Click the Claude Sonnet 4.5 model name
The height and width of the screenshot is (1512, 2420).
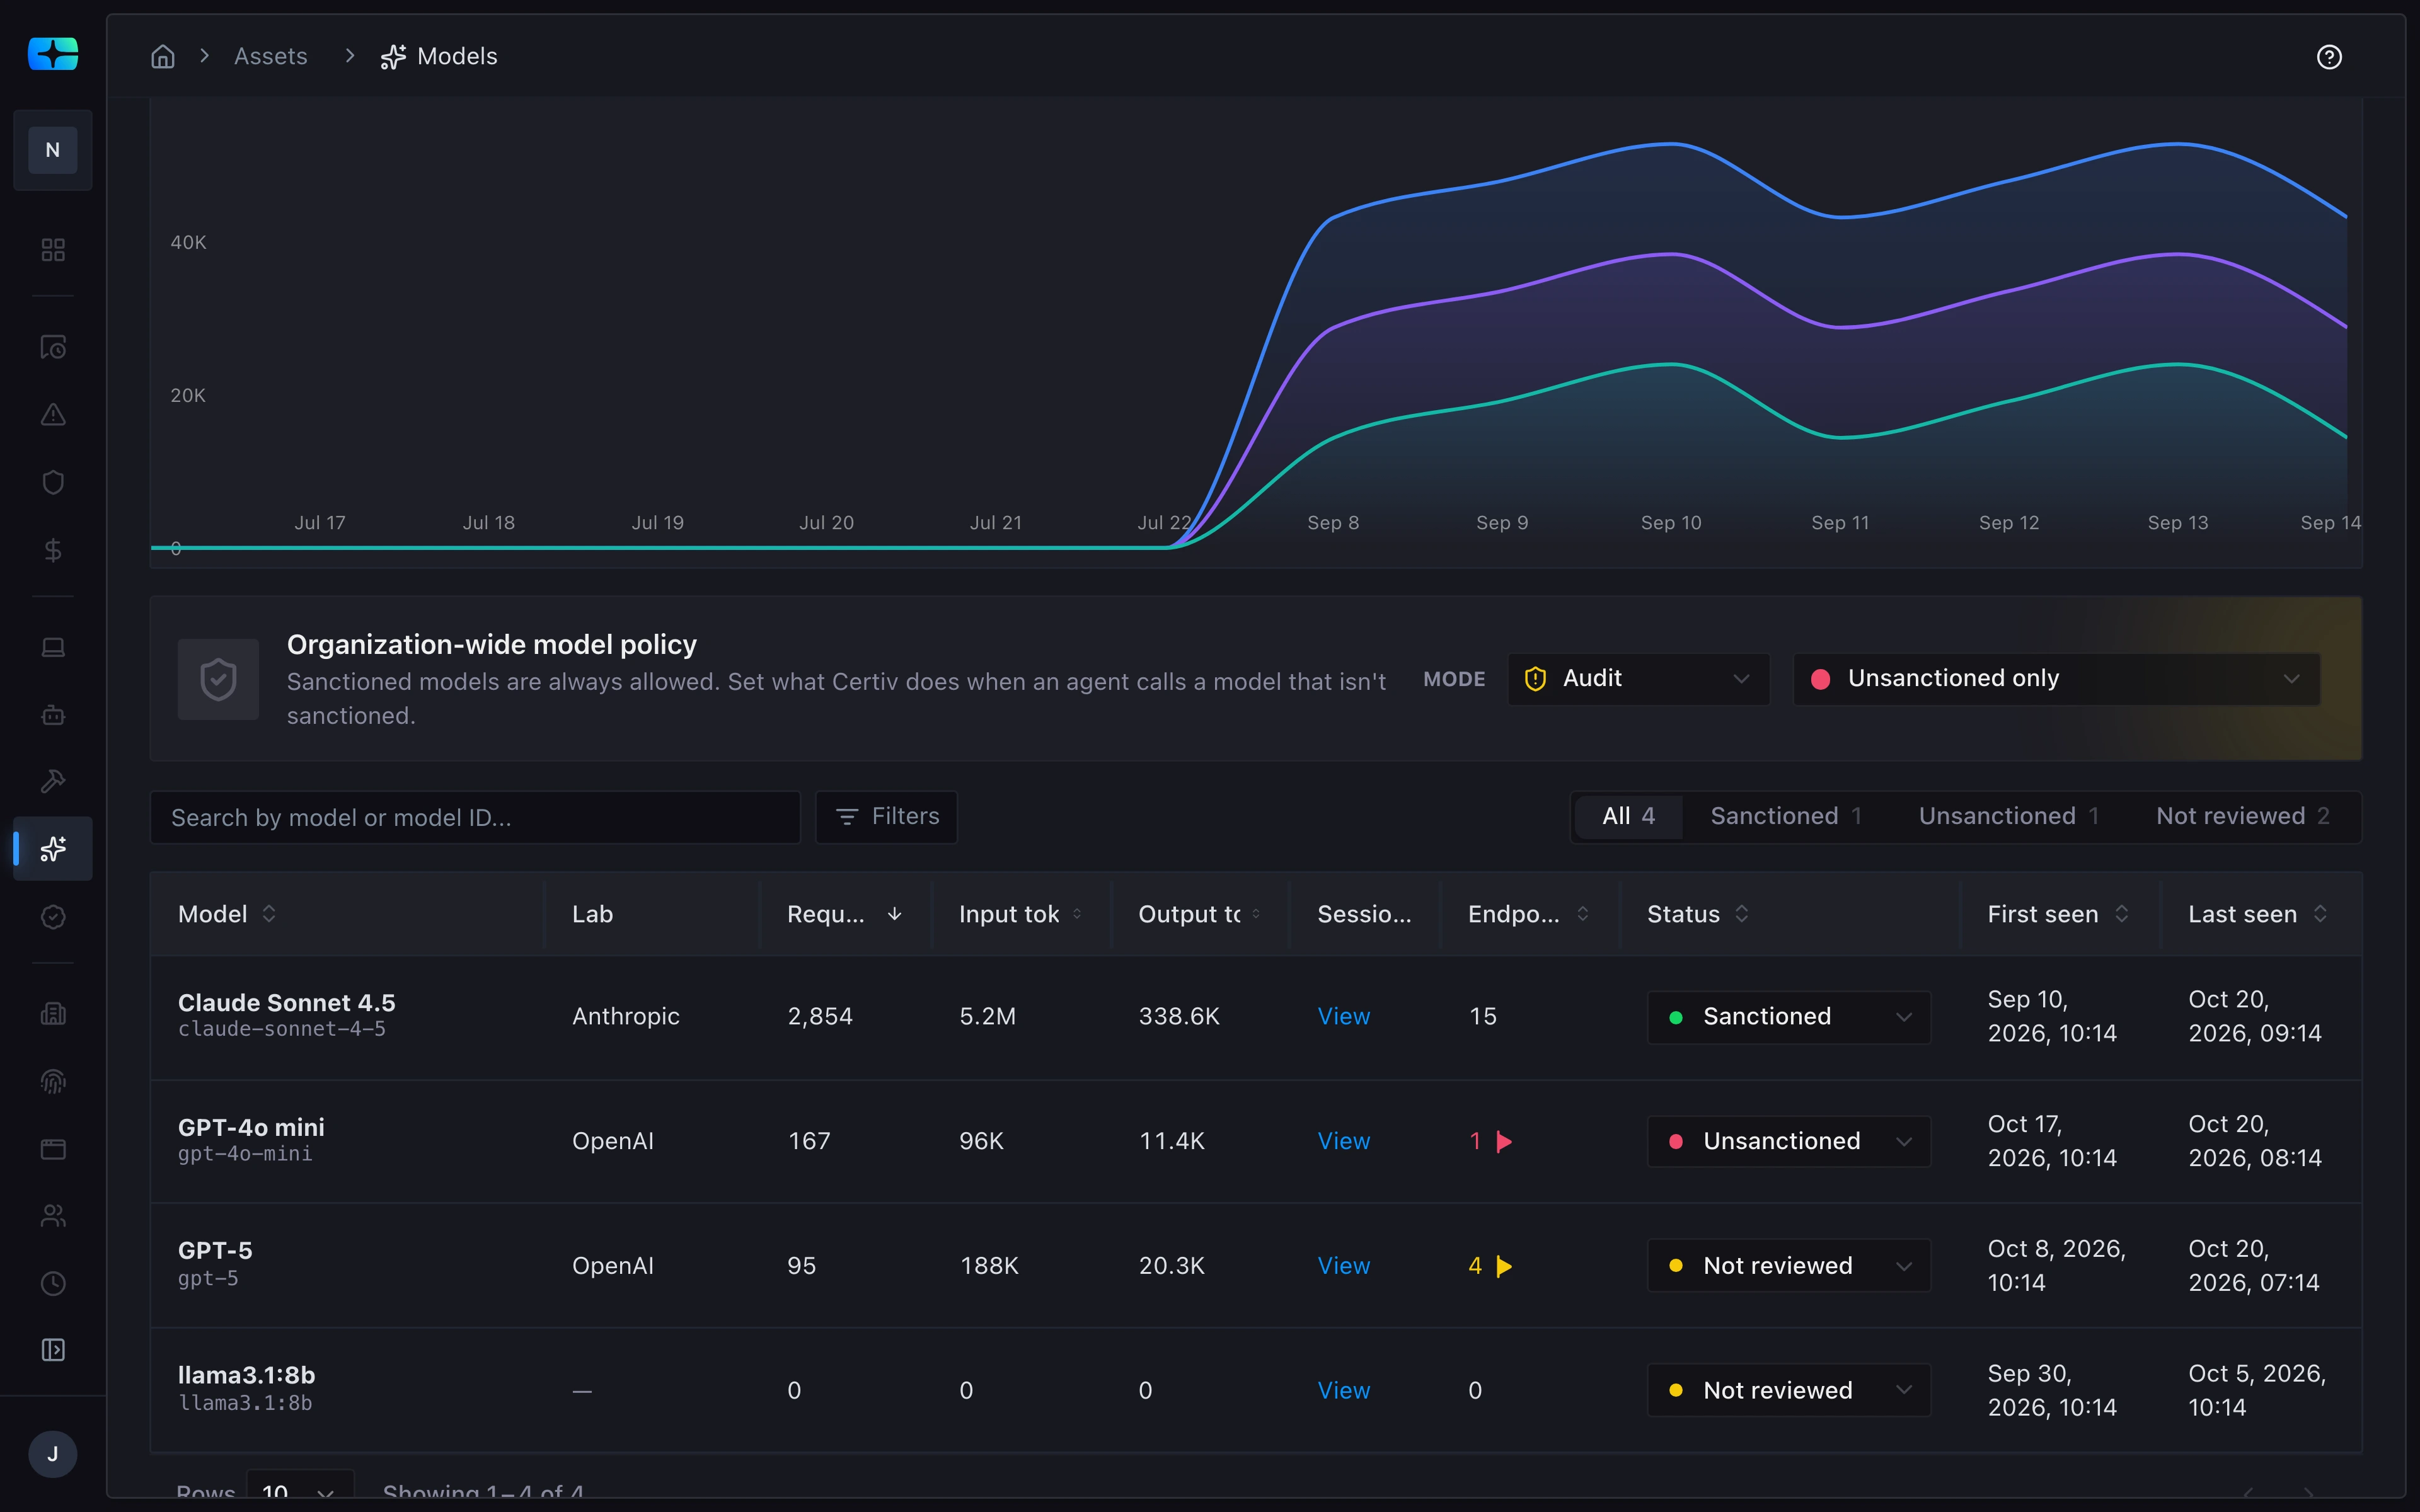click(x=286, y=1002)
